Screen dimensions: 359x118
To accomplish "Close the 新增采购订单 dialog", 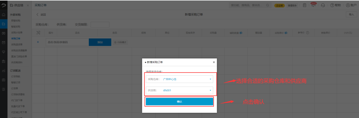I will (214, 62).
